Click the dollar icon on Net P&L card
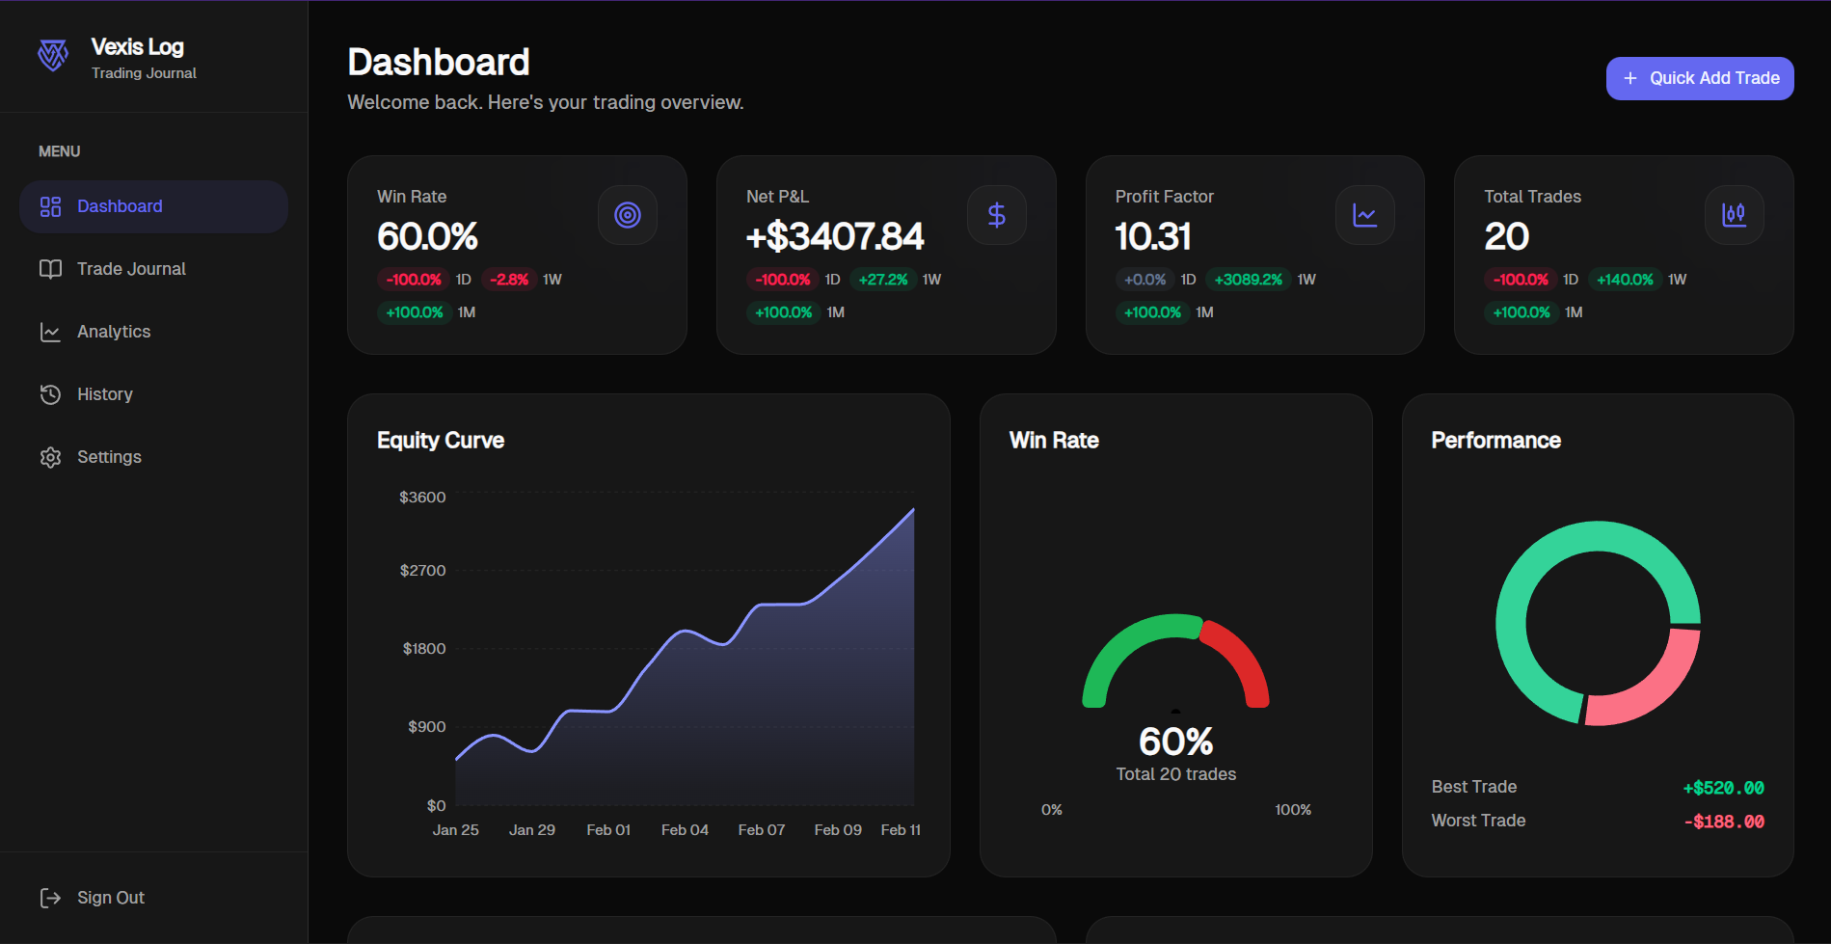 996,215
